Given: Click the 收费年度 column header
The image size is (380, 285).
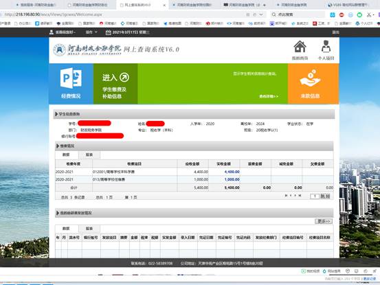Looking at the screenshot, I should click(74, 164).
